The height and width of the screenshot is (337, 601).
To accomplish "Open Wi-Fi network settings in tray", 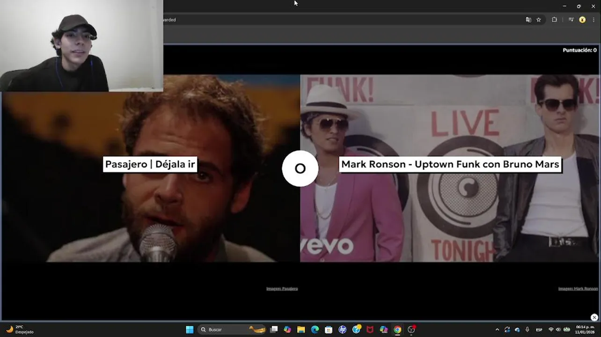I will [551, 330].
